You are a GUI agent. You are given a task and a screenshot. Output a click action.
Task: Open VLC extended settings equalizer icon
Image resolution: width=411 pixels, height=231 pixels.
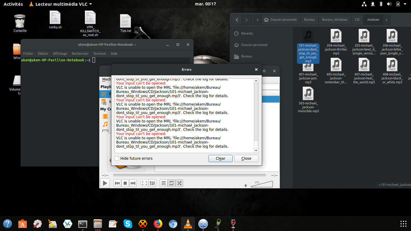[152, 183]
